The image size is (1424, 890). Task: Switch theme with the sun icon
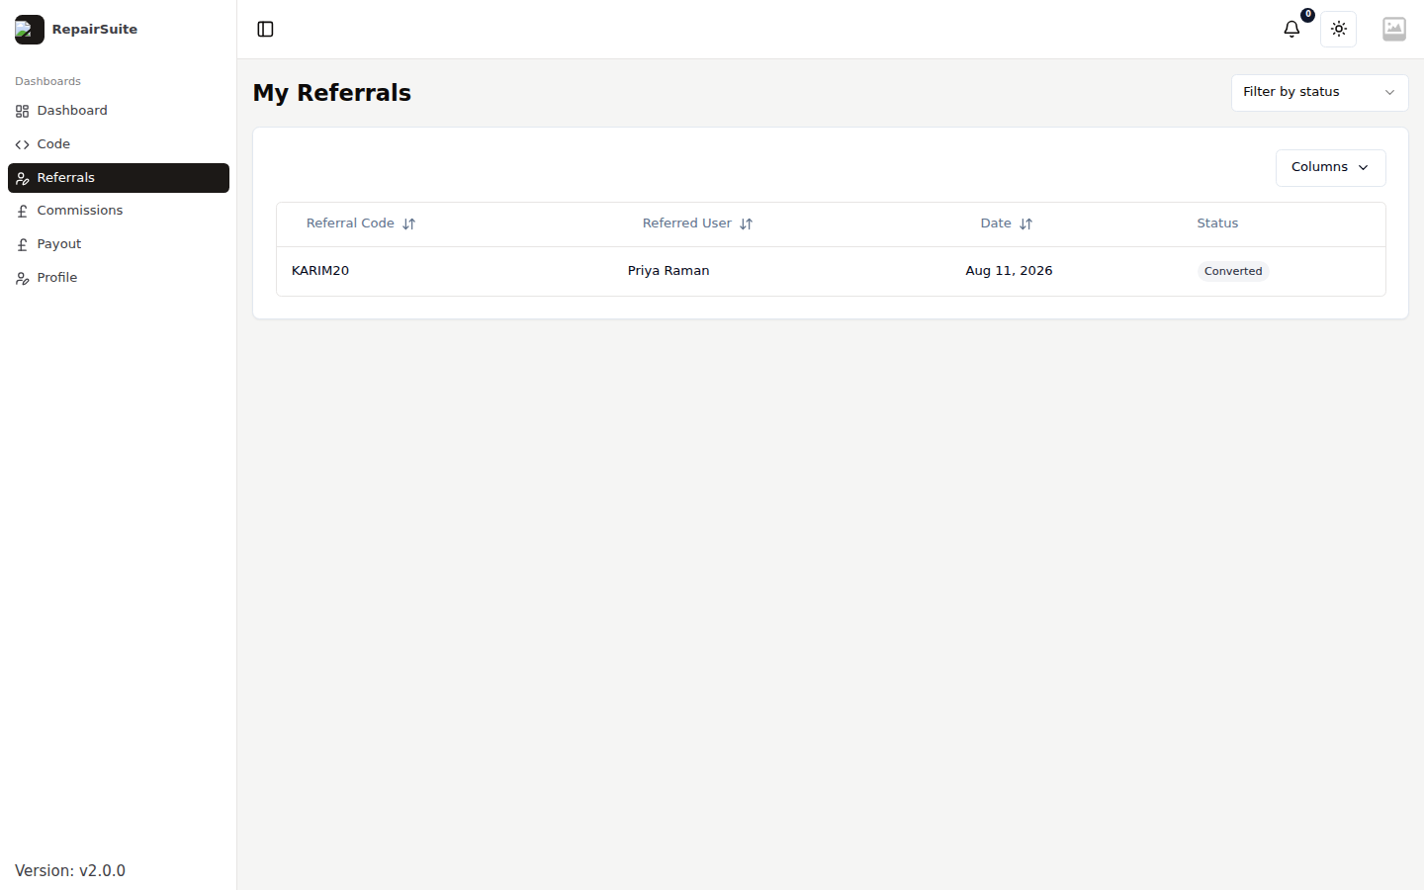tap(1339, 30)
